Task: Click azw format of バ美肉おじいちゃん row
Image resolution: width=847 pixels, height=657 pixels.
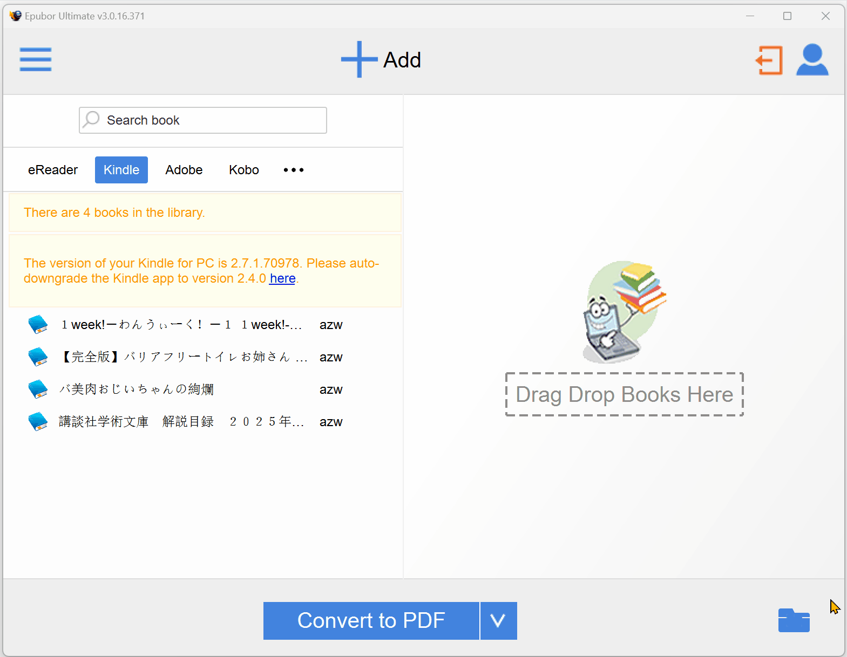Action: point(331,389)
